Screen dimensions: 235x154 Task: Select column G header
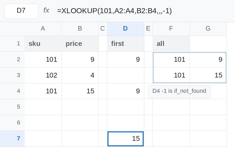click(x=208, y=29)
